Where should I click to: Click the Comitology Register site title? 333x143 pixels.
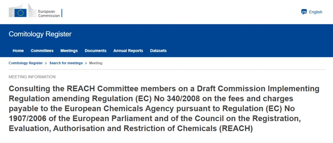[40, 34]
